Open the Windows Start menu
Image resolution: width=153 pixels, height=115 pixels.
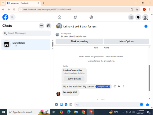coord(4,112)
